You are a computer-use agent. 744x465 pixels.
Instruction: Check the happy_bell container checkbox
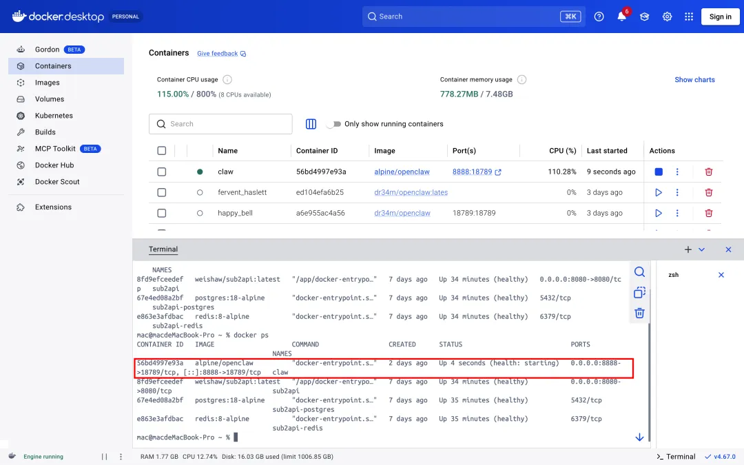pos(162,213)
